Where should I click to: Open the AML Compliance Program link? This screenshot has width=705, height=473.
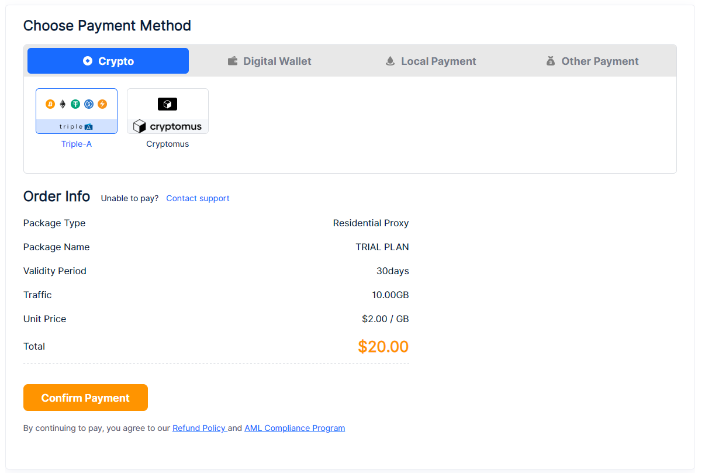tap(295, 428)
